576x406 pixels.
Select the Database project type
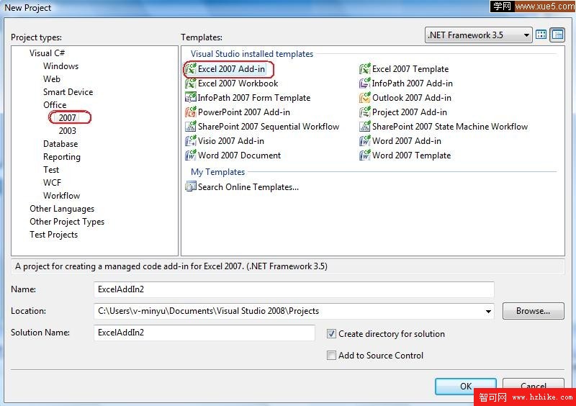tap(60, 144)
